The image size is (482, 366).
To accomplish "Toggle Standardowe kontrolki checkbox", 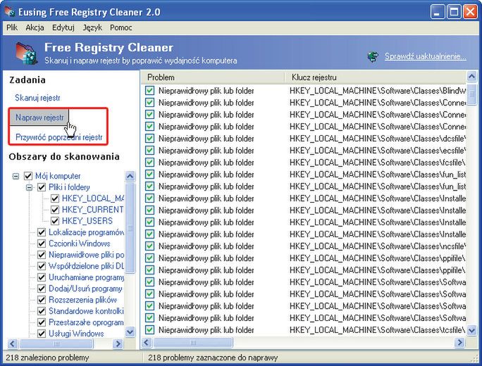I will (42, 311).
